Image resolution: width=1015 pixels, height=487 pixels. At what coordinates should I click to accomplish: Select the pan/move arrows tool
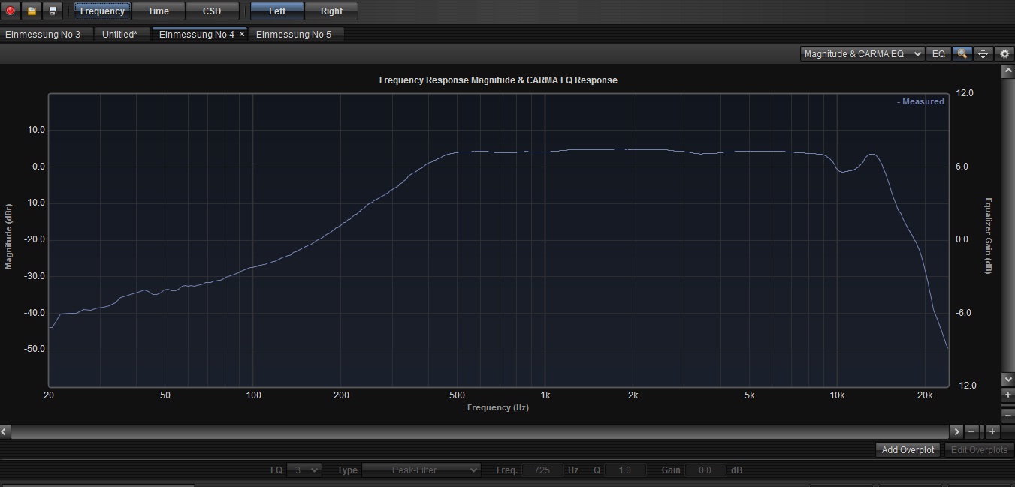pos(983,54)
